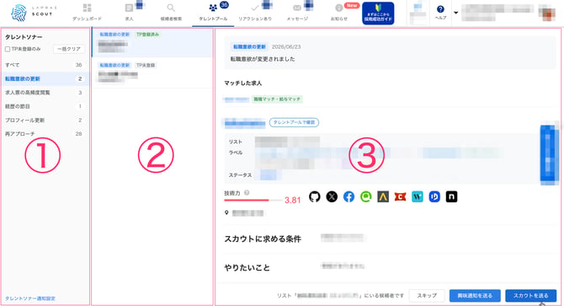Screen dimensions: 564x306
Task: Open the 採用成功ガイド banner button
Action: 378,13
